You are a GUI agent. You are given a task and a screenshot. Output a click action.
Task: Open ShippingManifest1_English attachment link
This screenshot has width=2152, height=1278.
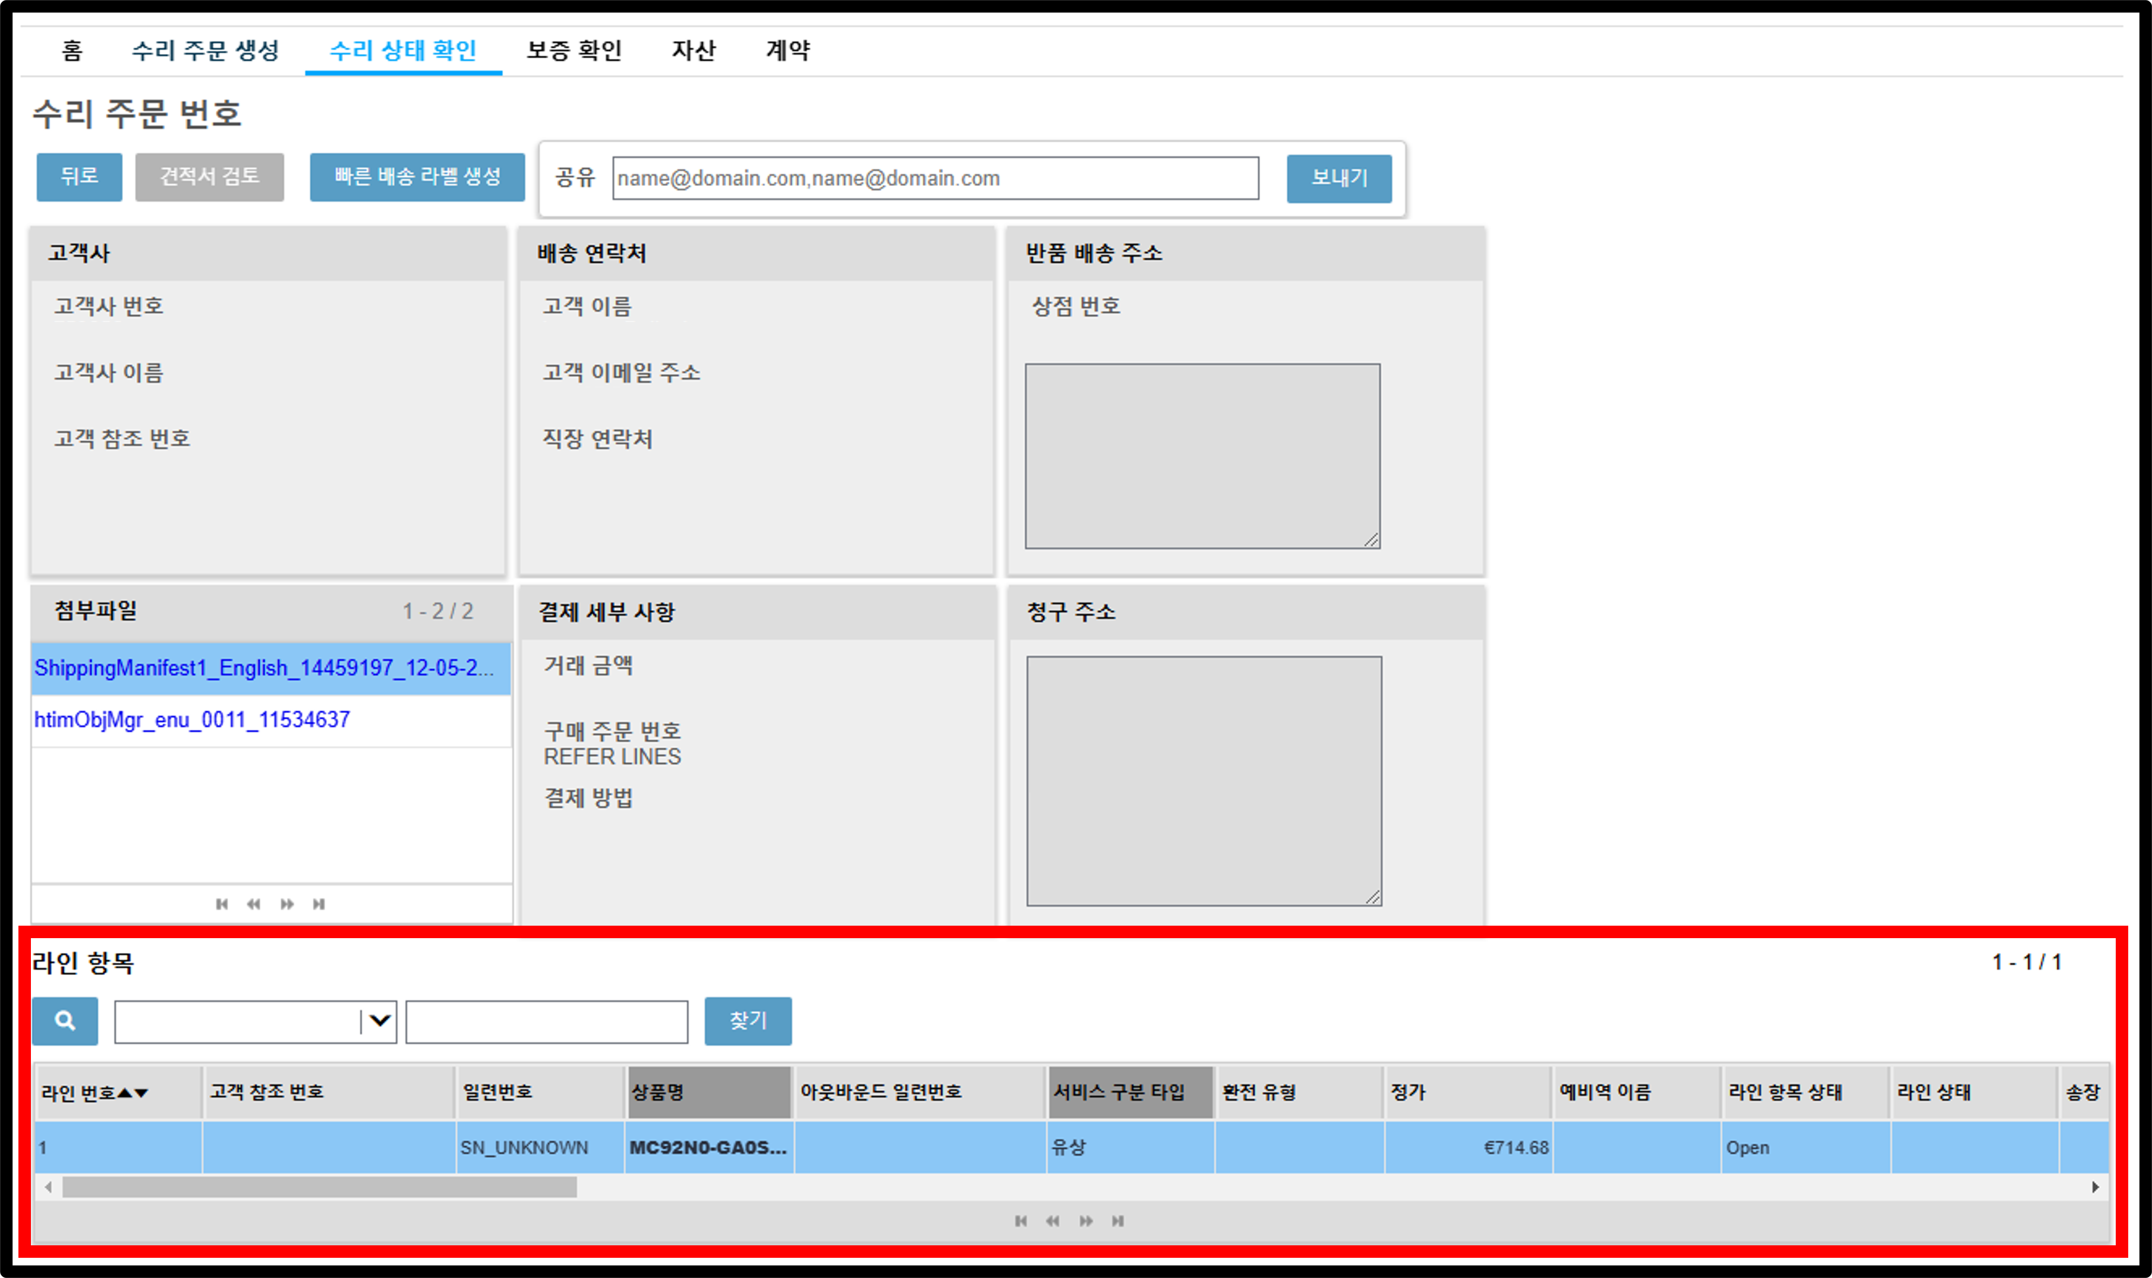tap(264, 667)
